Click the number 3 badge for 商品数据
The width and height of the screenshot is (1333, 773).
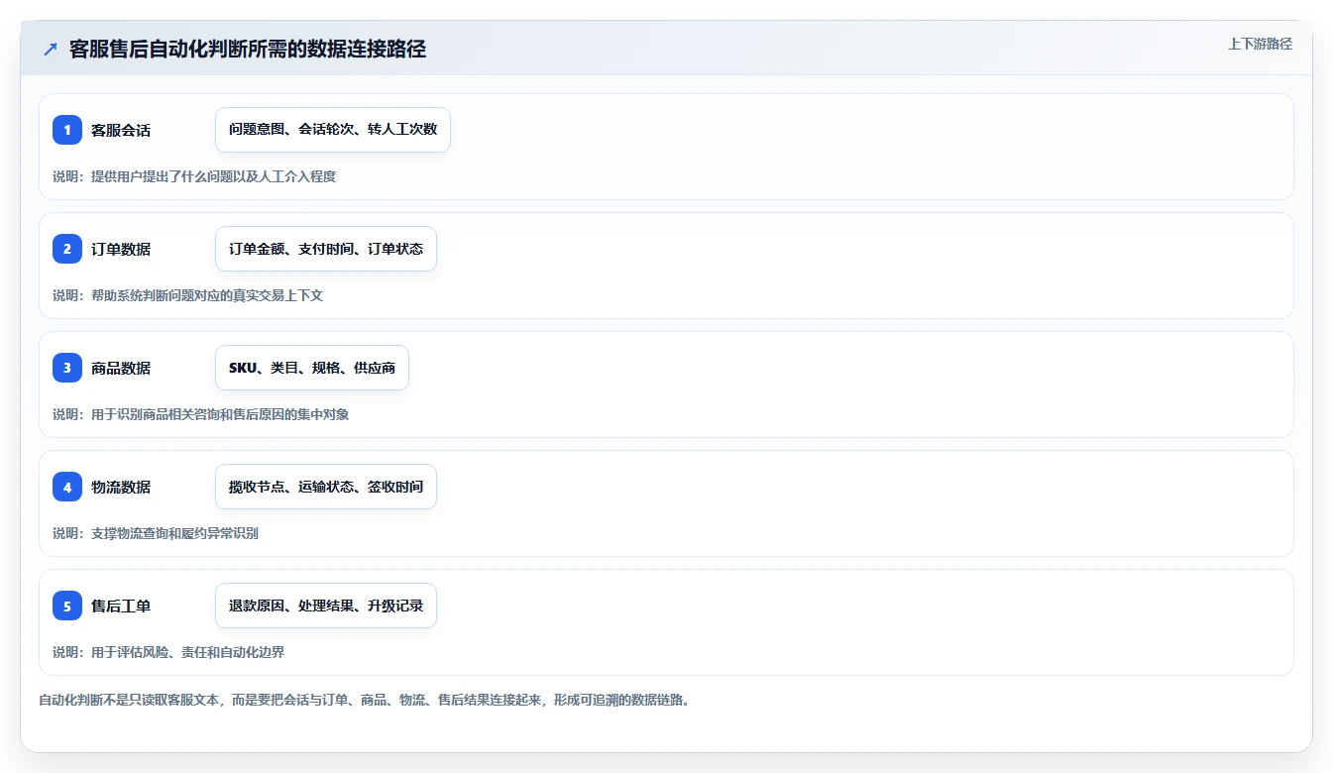click(67, 368)
